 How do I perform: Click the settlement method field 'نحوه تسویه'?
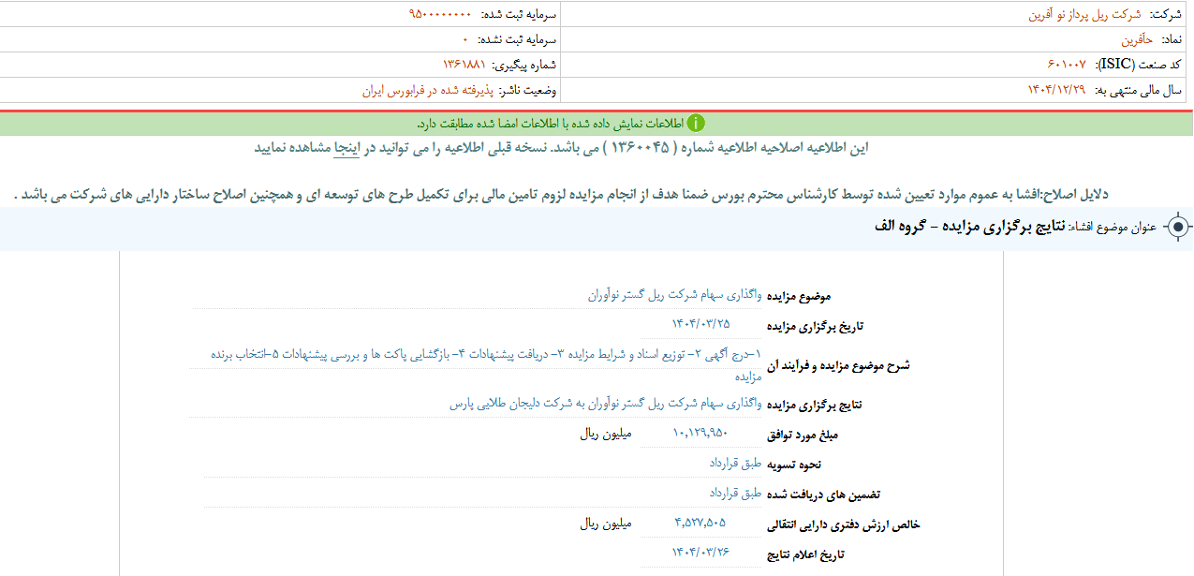736,463
